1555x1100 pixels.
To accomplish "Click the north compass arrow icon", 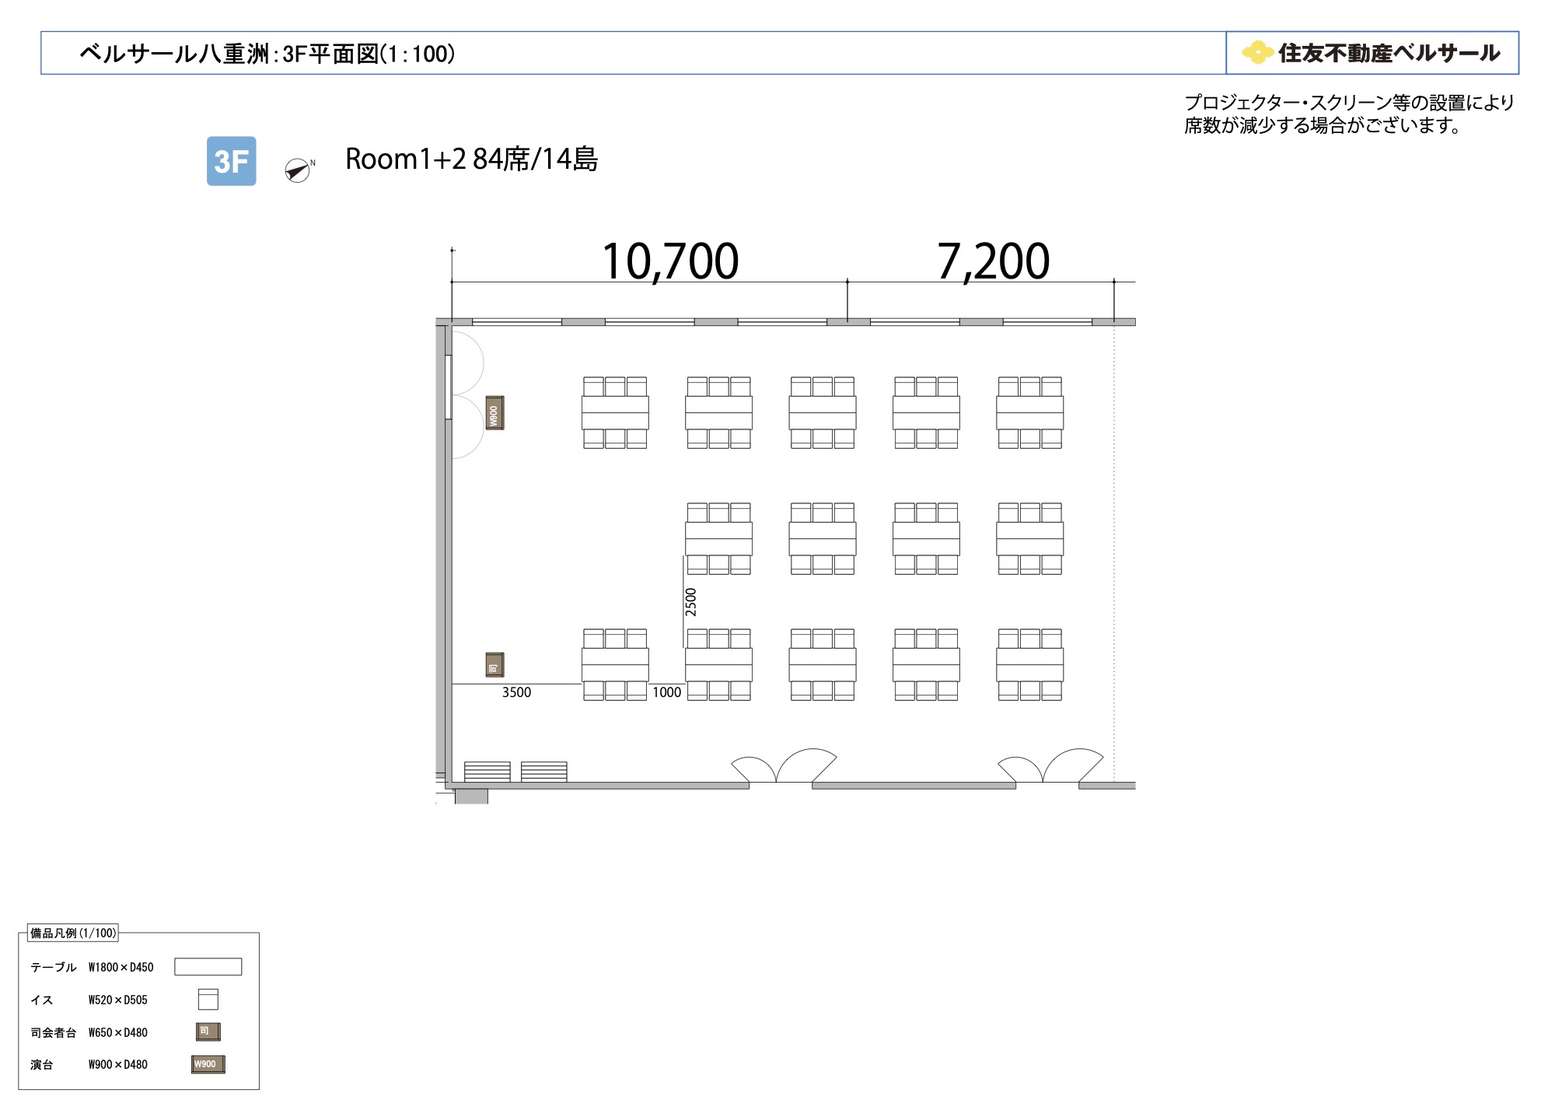I will [x=298, y=170].
